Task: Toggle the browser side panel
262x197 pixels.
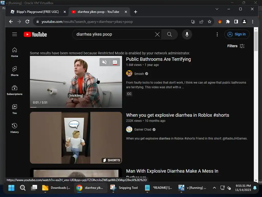Action: point(236,22)
